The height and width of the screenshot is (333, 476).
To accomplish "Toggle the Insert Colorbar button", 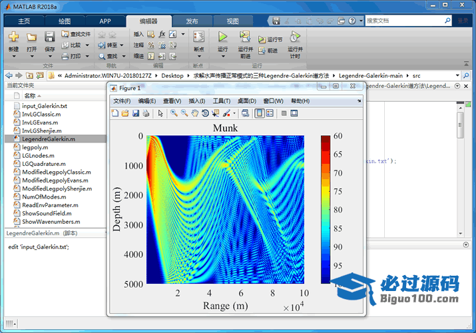I will [x=260, y=113].
